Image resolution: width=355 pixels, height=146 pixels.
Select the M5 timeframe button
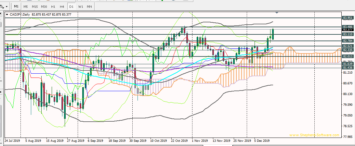coord(26,6)
